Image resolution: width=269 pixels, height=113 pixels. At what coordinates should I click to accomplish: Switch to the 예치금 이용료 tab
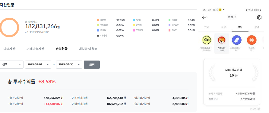tap(88, 49)
